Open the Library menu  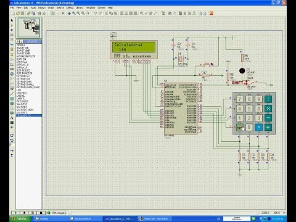79,7
